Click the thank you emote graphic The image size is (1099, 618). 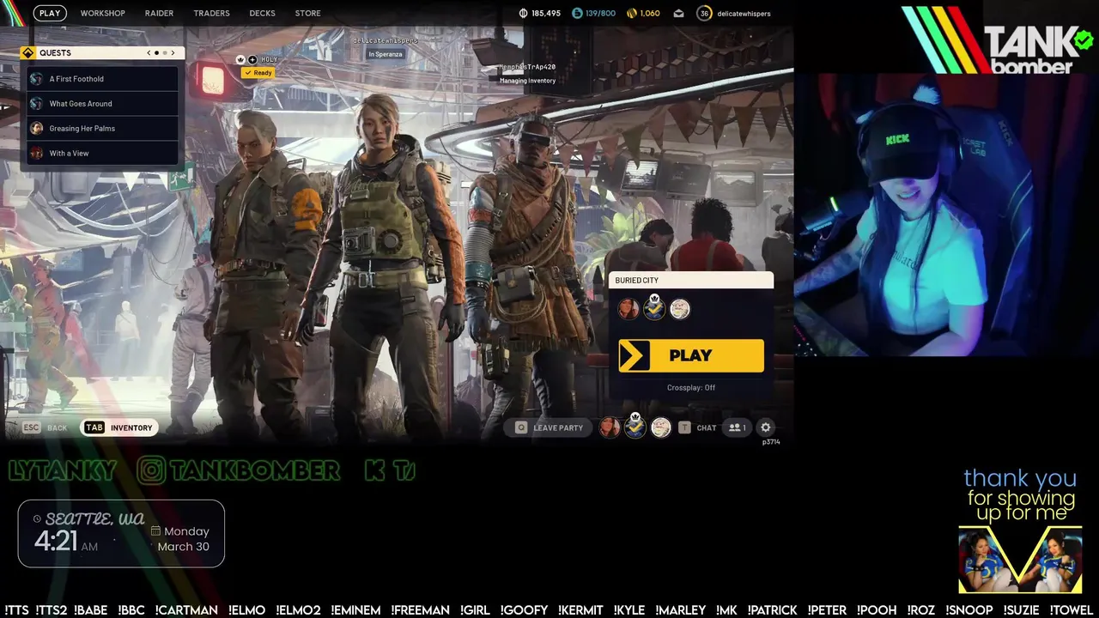[x=1020, y=530]
